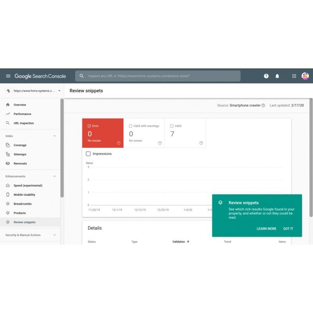
Task: Open the Removals page
Action: click(x=30, y=164)
